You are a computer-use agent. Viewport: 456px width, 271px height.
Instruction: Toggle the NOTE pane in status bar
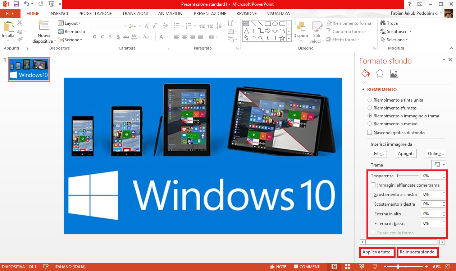[278, 267]
